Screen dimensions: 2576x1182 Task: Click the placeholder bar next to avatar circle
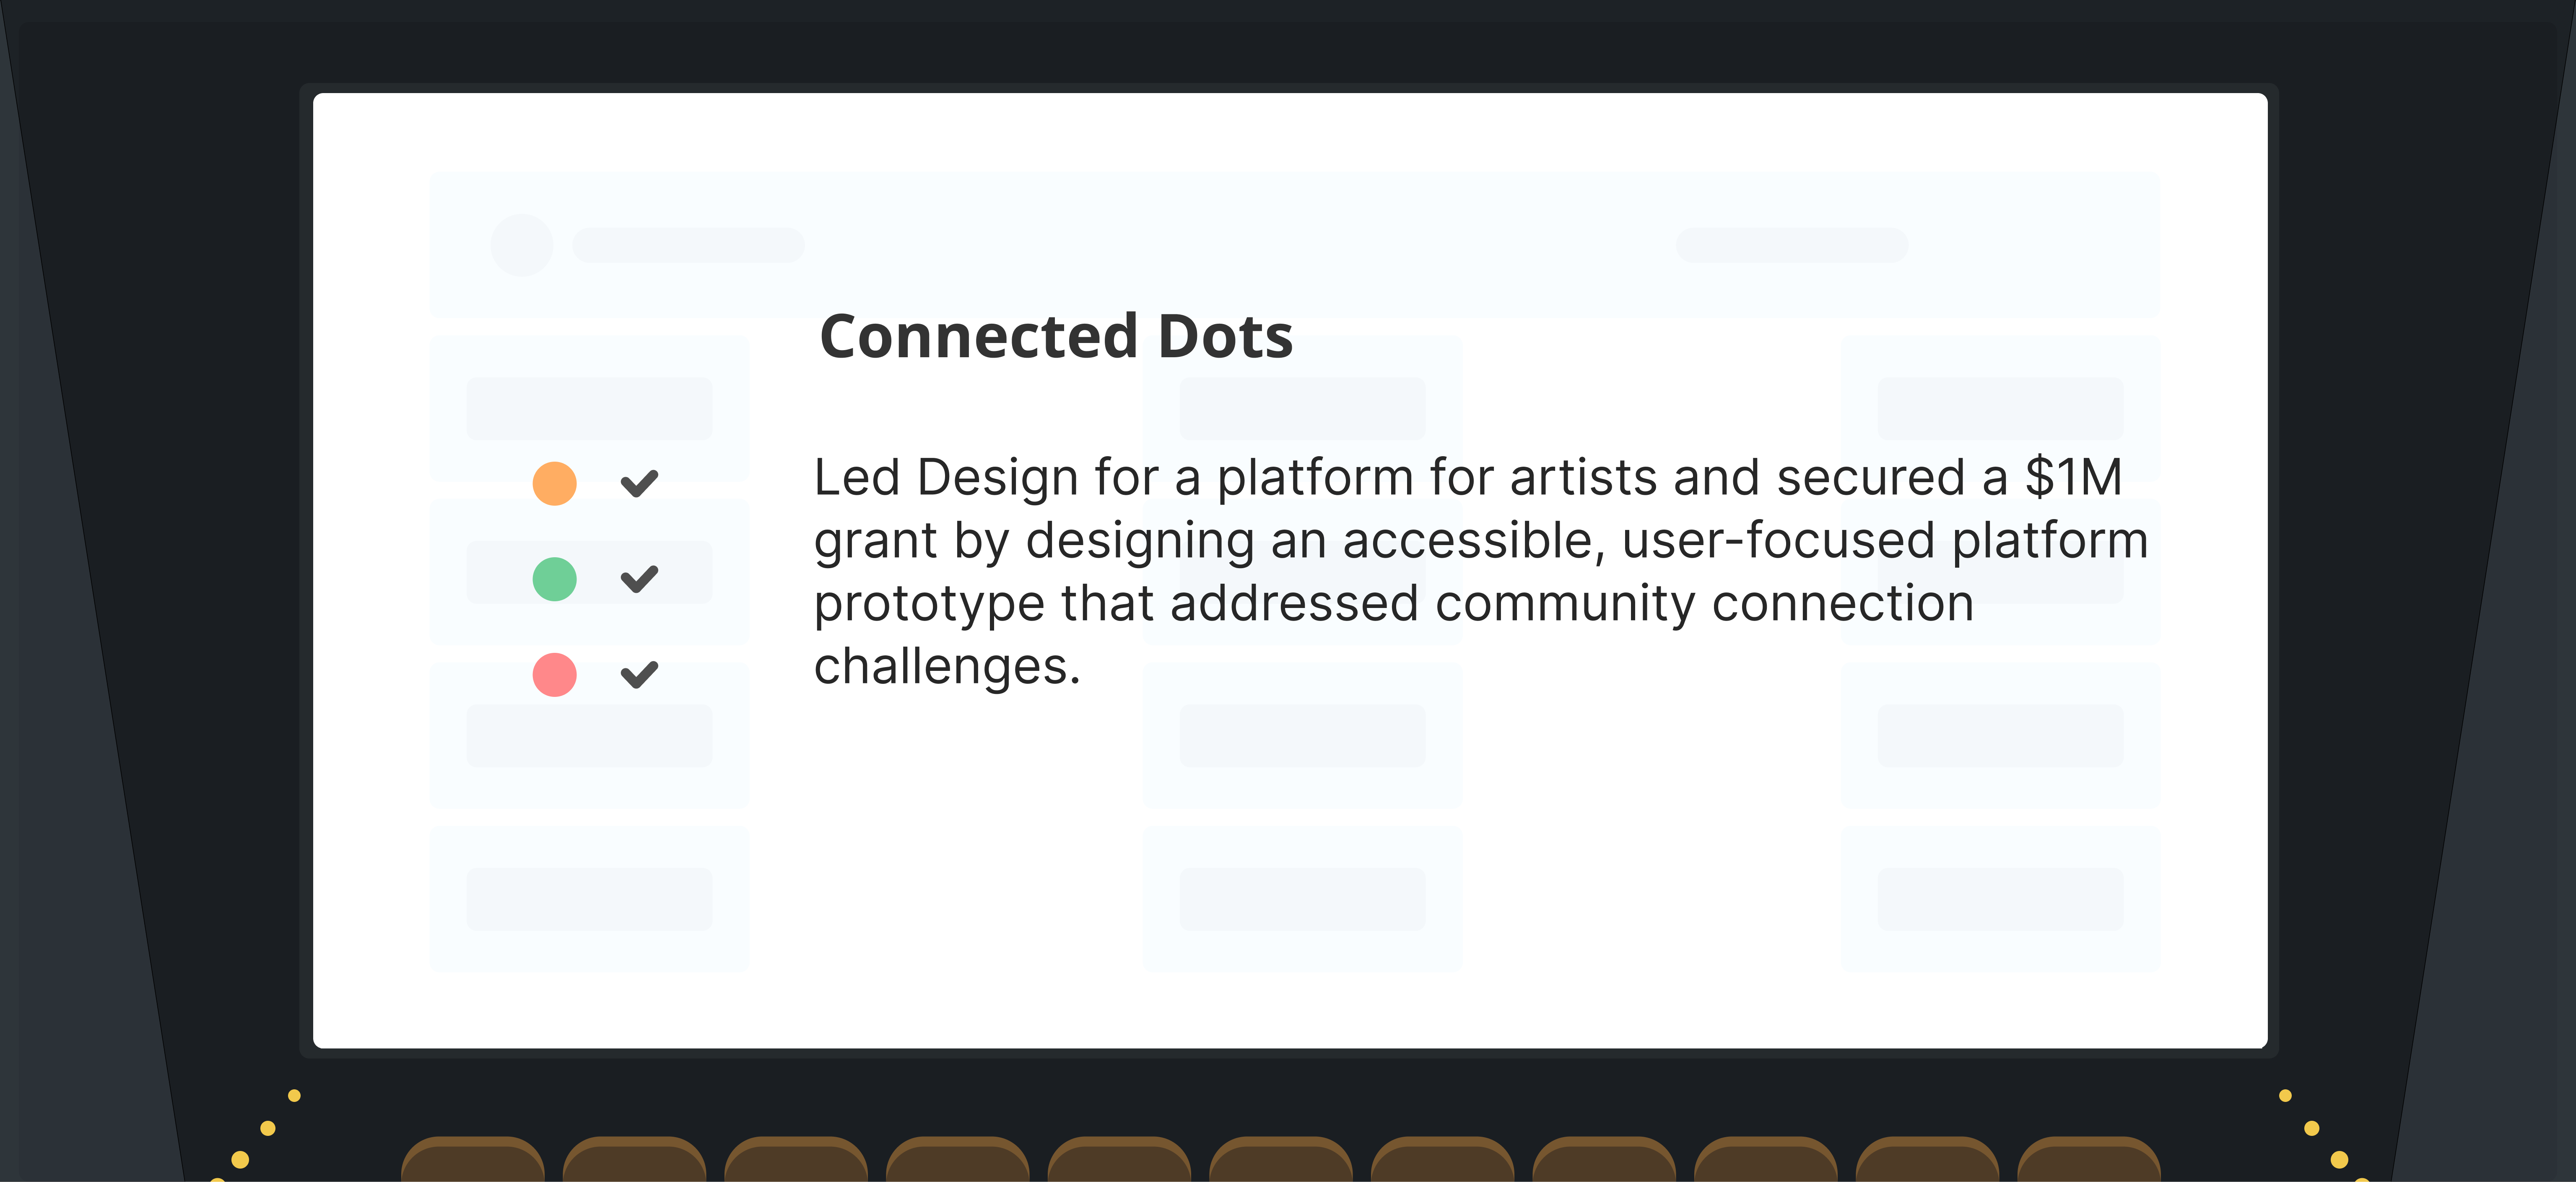click(688, 245)
